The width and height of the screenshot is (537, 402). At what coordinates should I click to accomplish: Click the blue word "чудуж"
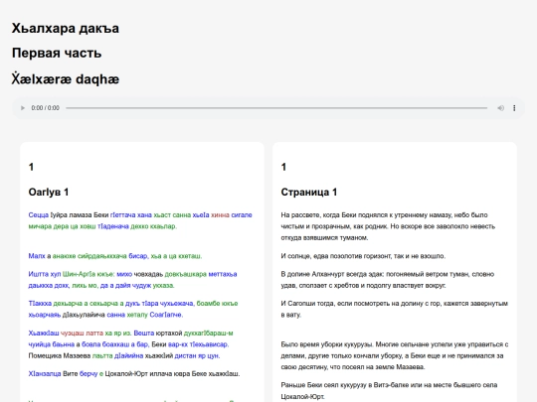[x=141, y=286]
